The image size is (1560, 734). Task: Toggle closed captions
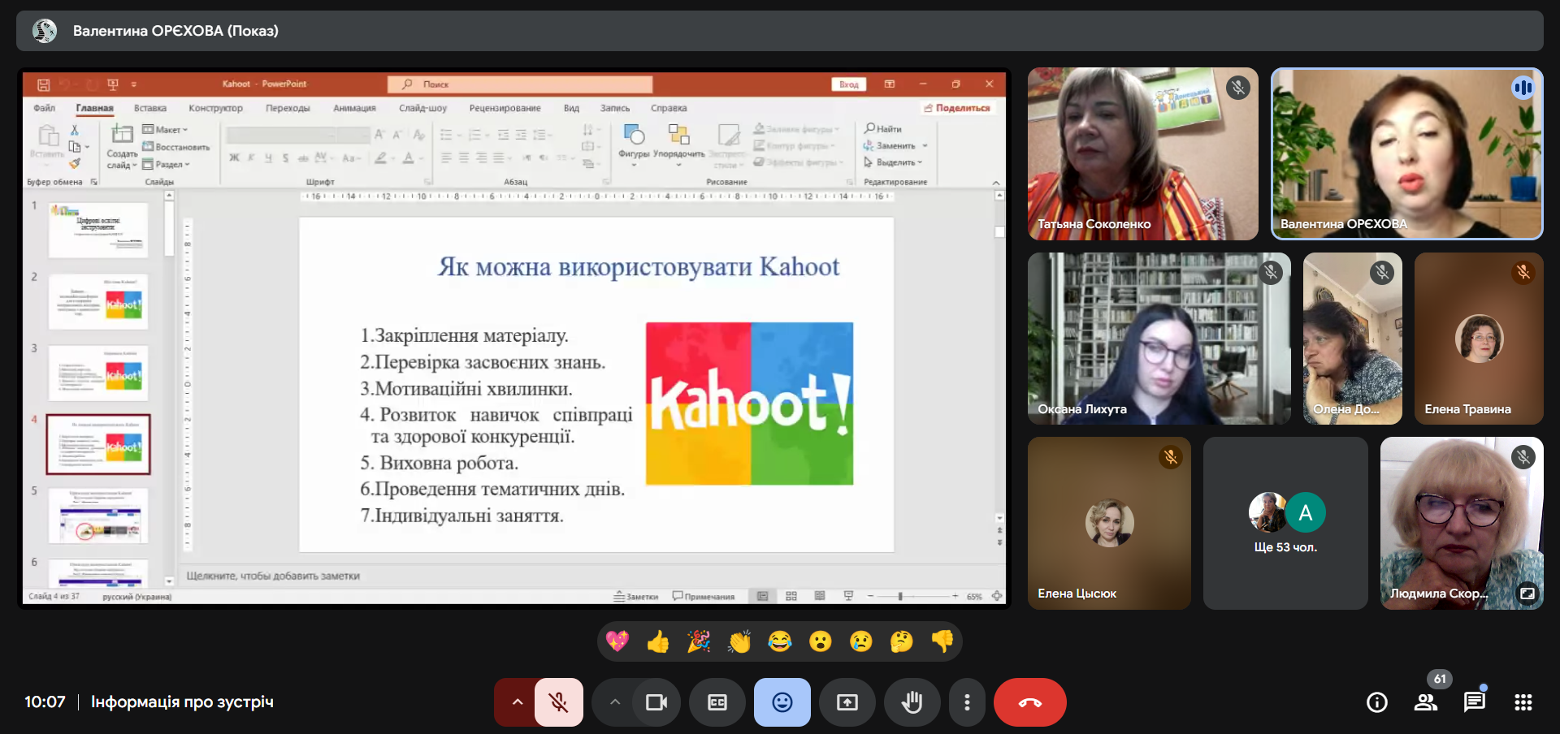tap(717, 702)
